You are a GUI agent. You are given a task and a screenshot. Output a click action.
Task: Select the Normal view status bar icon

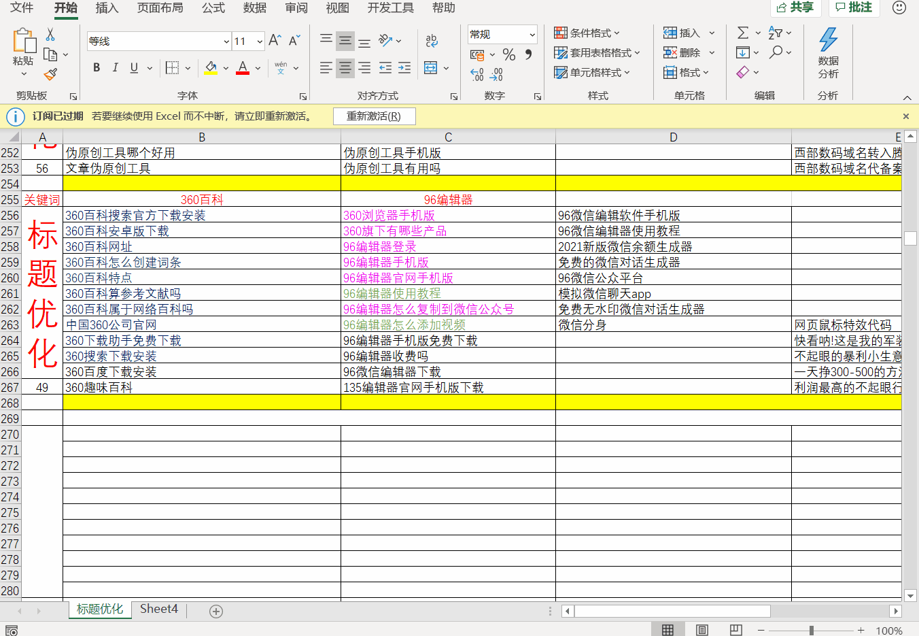pos(667,630)
